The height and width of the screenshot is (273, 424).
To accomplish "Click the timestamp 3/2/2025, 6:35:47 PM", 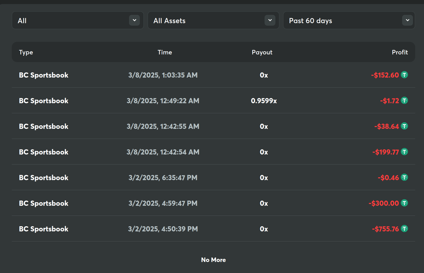I will (163, 177).
